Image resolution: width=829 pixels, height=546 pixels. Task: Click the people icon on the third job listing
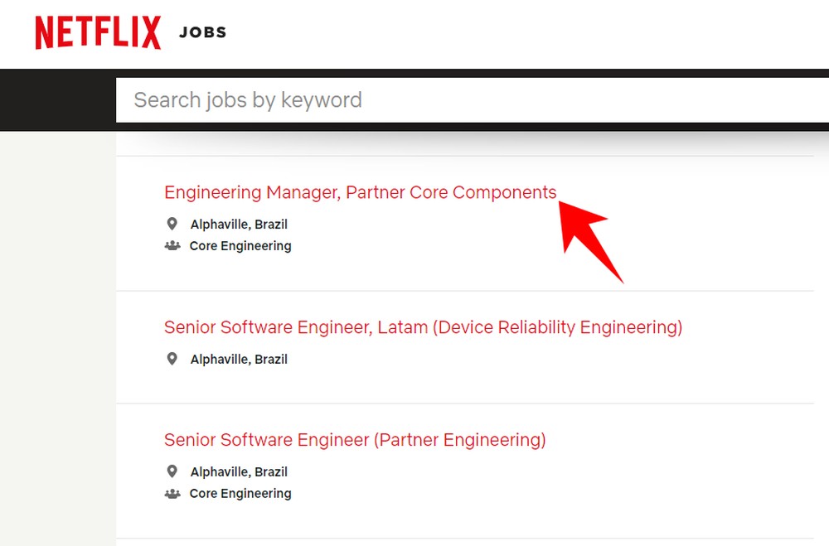coord(172,493)
